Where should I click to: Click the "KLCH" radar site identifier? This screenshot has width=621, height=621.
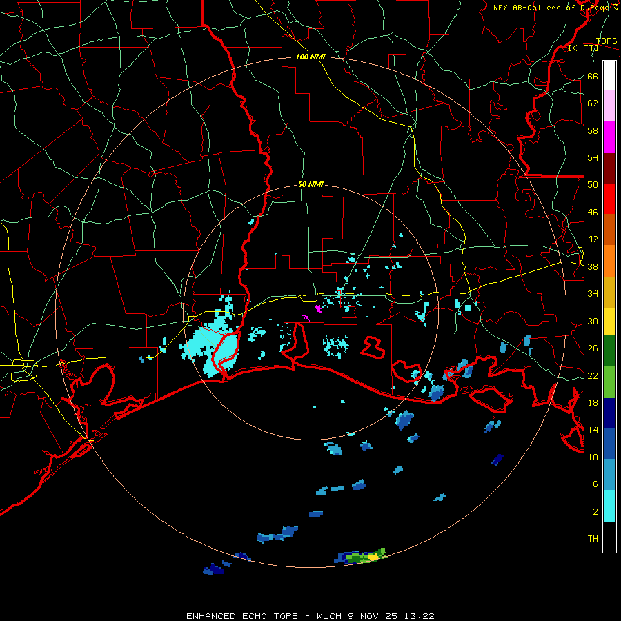click(330, 616)
